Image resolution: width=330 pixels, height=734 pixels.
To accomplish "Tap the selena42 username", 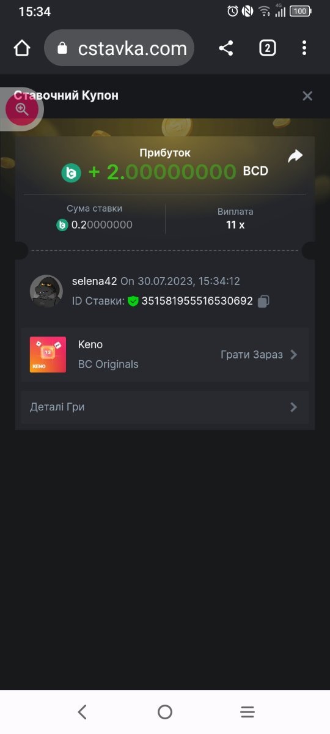I will pos(95,281).
